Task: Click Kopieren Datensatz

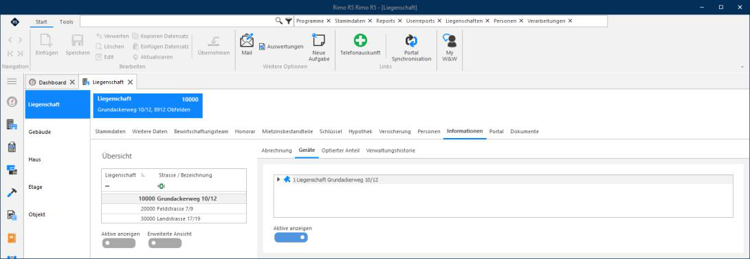Action: coord(160,36)
